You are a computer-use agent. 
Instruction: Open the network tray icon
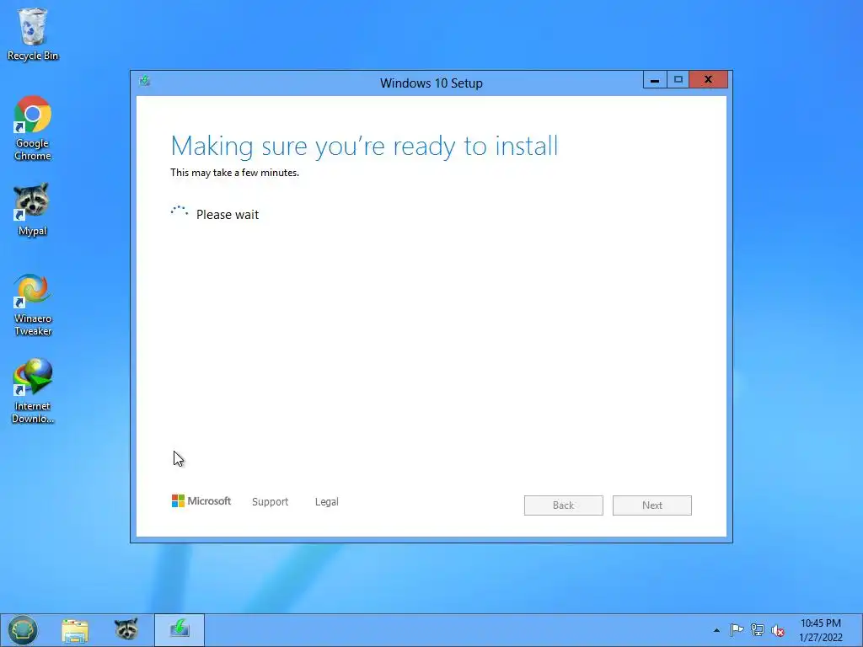[758, 630]
